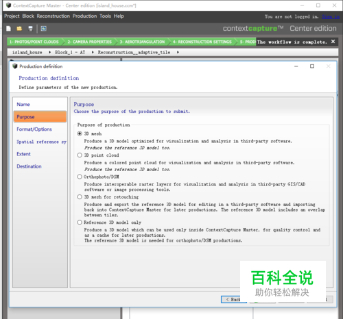The height and width of the screenshot is (319, 343).
Task: Select workflow step 3 Aerotriangulation
Action: pyautogui.click(x=142, y=42)
